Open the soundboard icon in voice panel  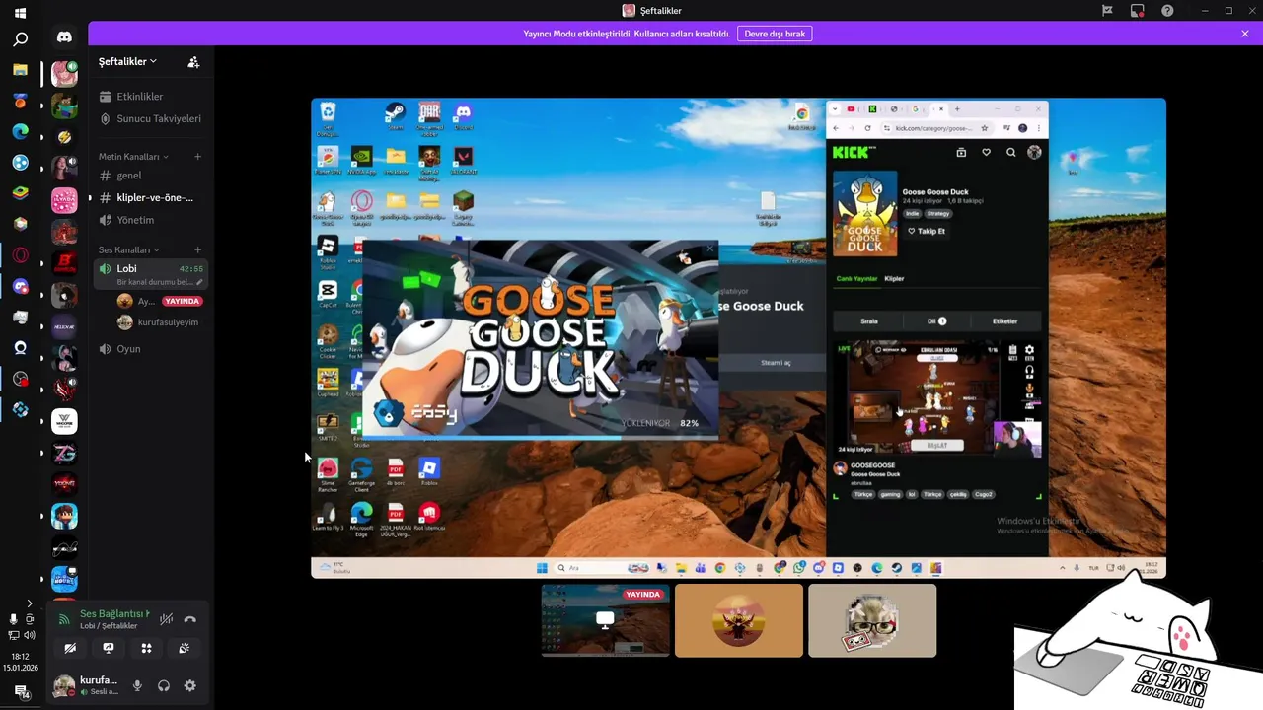(184, 648)
